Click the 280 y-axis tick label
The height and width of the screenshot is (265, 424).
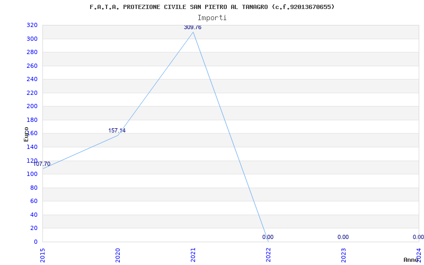(x=32, y=52)
